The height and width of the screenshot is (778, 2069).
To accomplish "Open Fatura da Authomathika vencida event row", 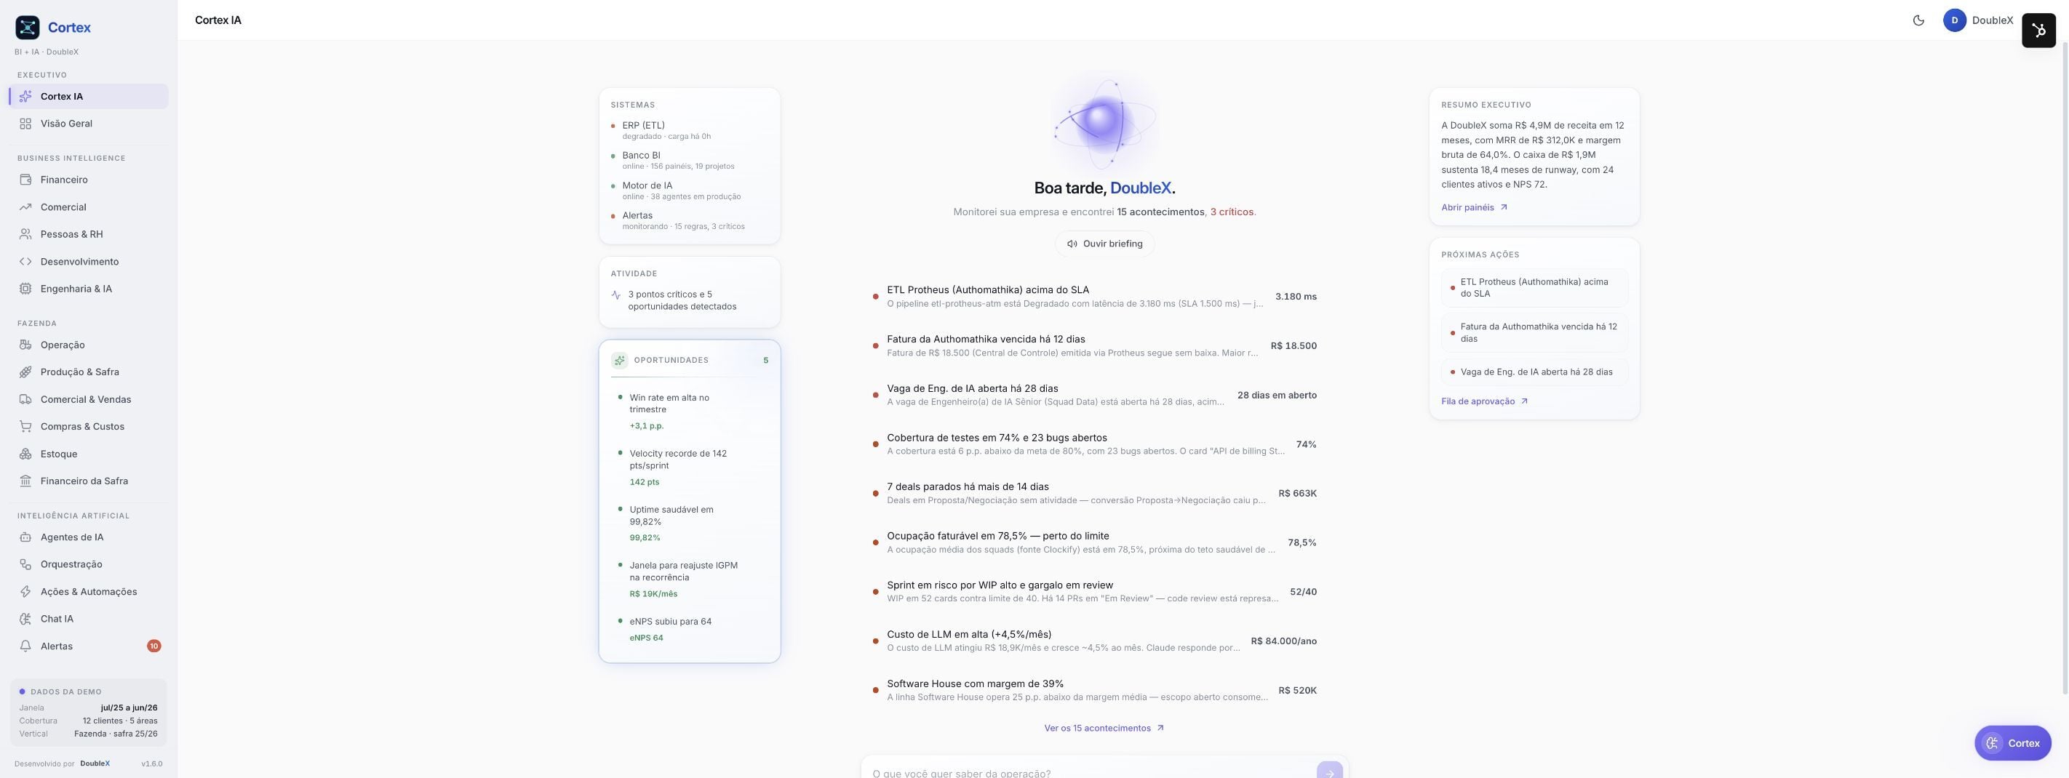I will click(x=1095, y=346).
